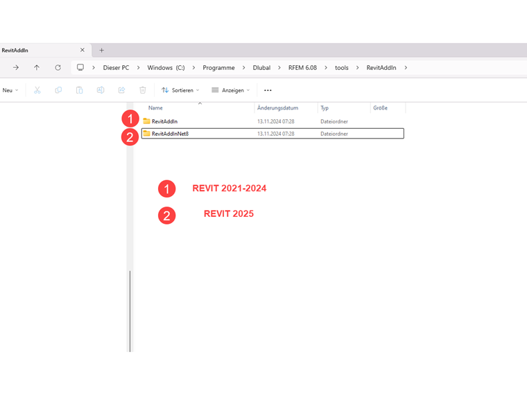Navigate to Dieser PC breadcrumb
The height and width of the screenshot is (395, 527).
coord(116,67)
